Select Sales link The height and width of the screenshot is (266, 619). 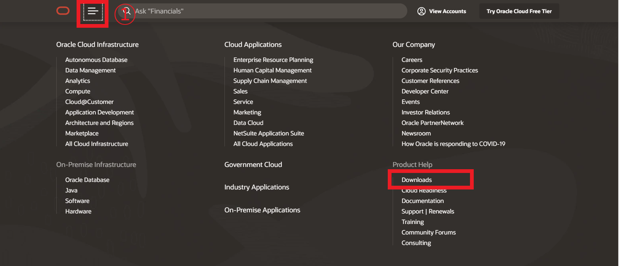click(x=241, y=91)
